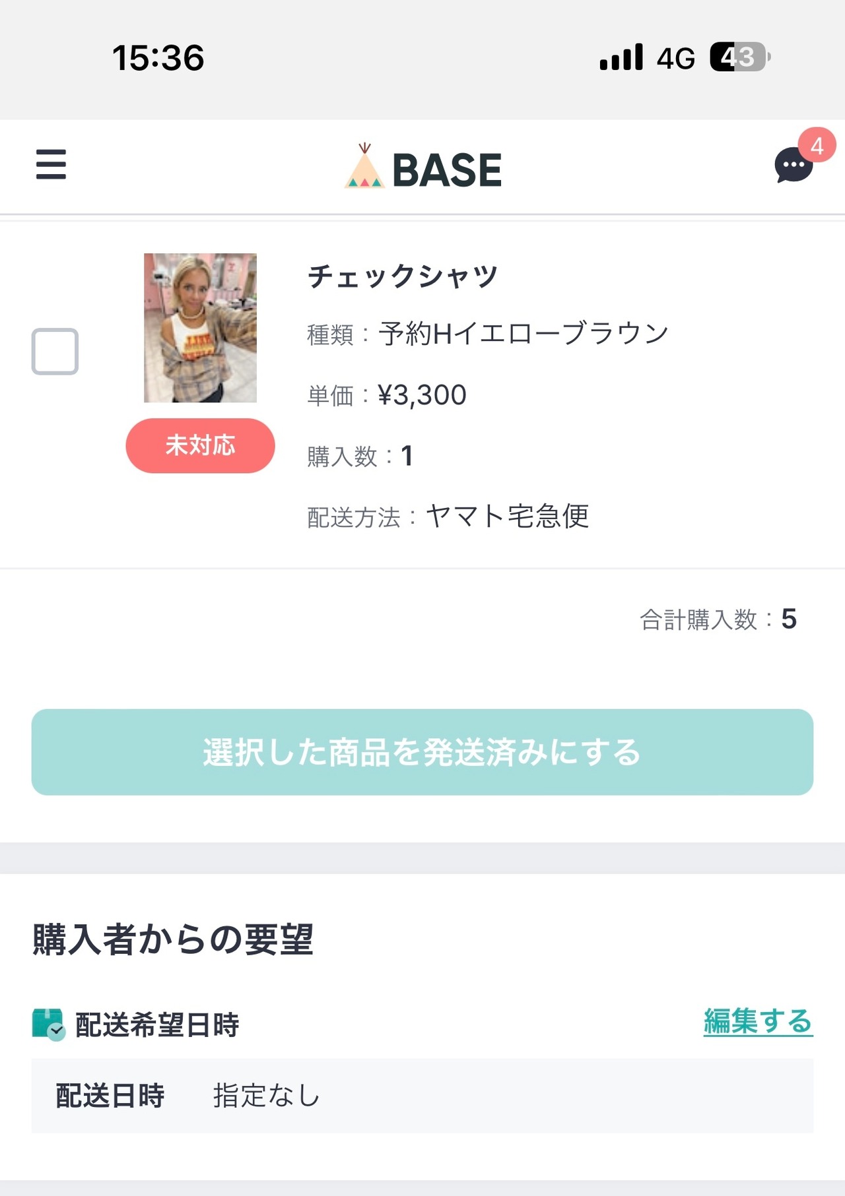Check the チェックシャツ item checkbox
This screenshot has height=1196, width=845.
55,351
